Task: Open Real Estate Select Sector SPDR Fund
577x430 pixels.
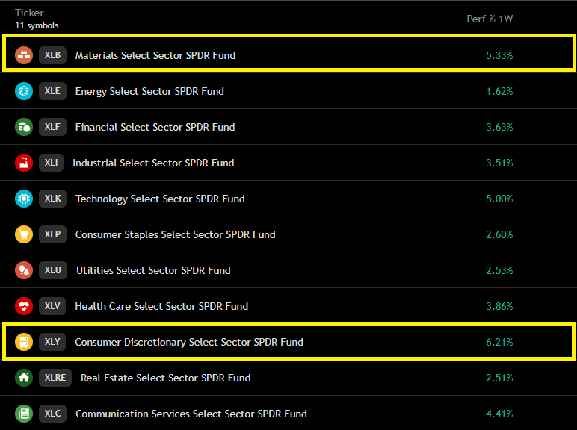Action: (166, 378)
